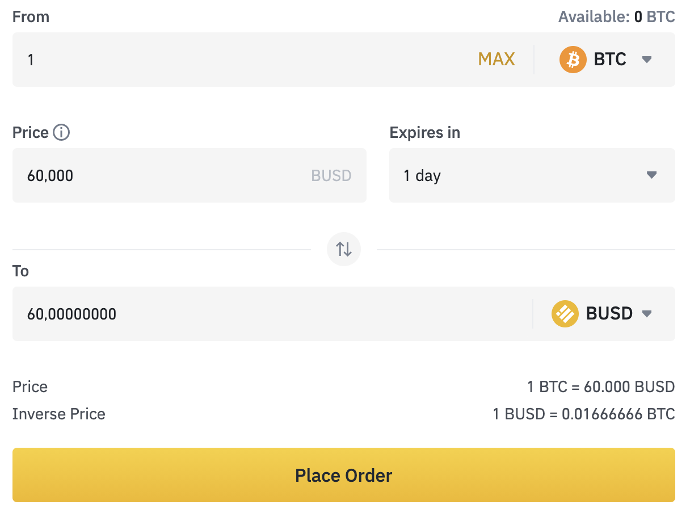Swap From and To currencies
690x513 pixels.
[344, 249]
